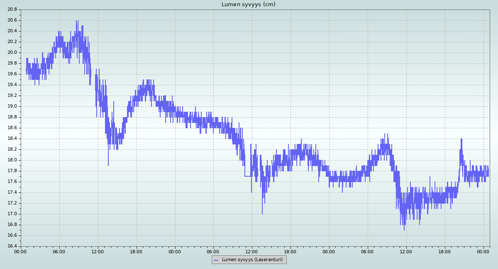Click the 16.4 y-axis label

click(12, 246)
